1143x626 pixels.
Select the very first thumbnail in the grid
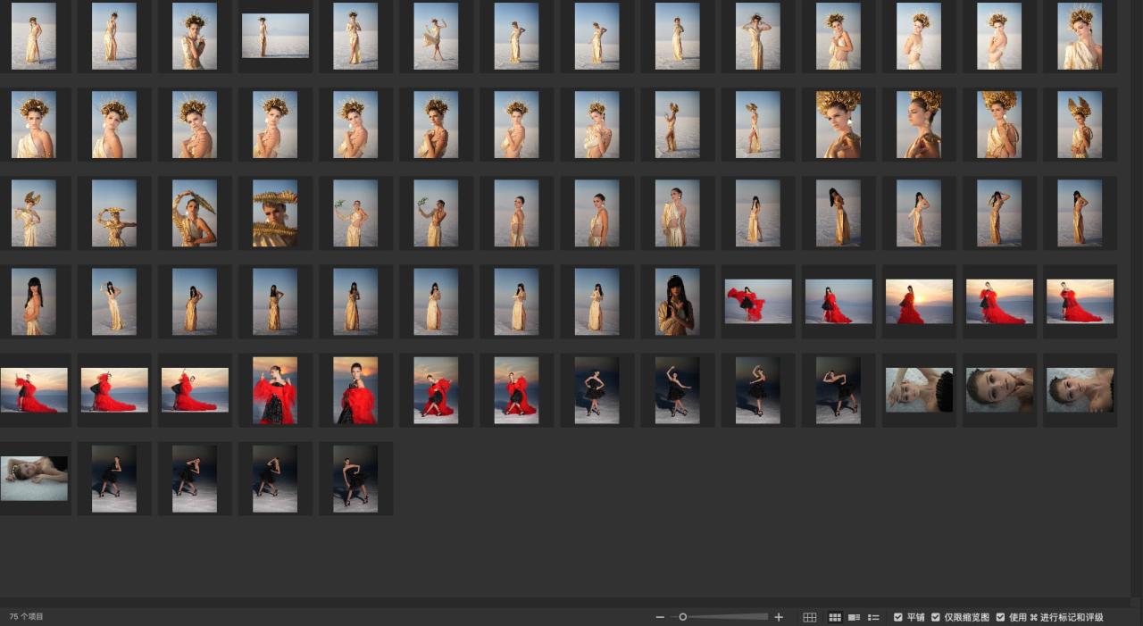[34, 36]
